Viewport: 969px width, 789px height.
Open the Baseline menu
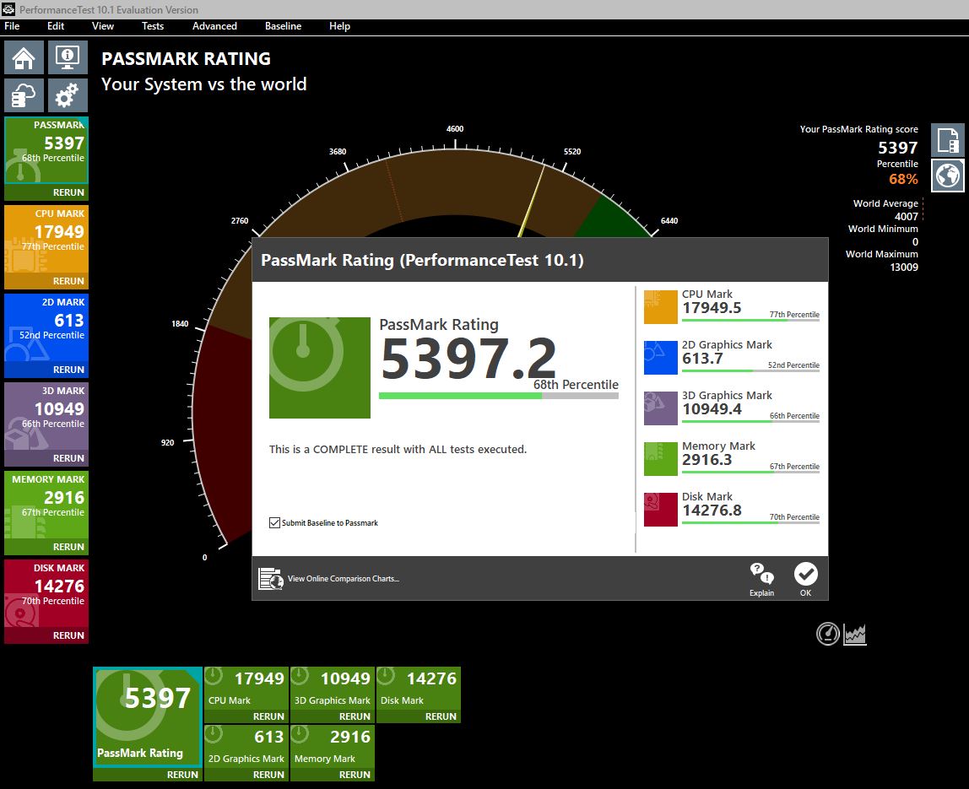(283, 26)
